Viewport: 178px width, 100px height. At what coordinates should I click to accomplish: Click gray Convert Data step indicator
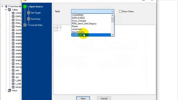click(x=25, y=25)
